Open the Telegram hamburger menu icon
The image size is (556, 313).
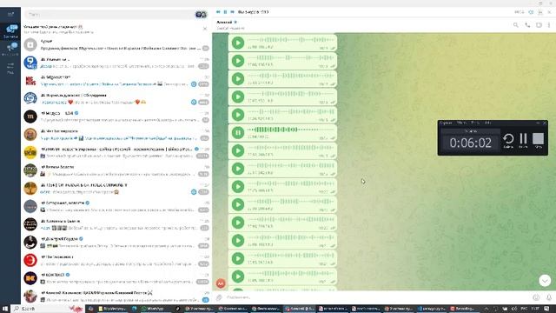pos(10,14)
